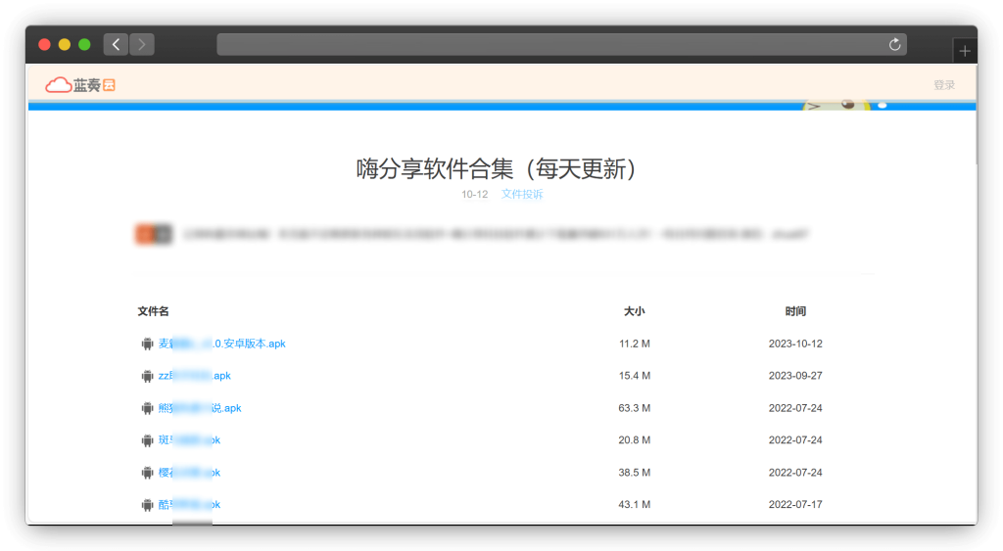Click the 大小 column header
The height and width of the screenshot is (551, 1003).
point(634,311)
